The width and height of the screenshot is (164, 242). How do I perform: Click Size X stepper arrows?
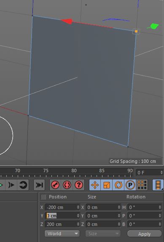[119, 207]
